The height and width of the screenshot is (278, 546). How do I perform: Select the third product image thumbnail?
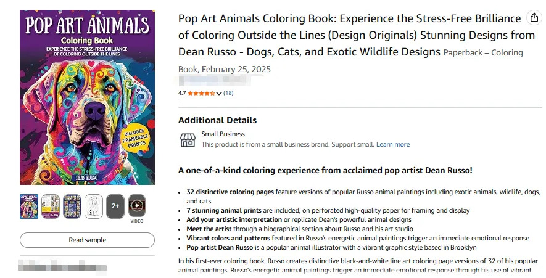pyautogui.click(x=72, y=206)
